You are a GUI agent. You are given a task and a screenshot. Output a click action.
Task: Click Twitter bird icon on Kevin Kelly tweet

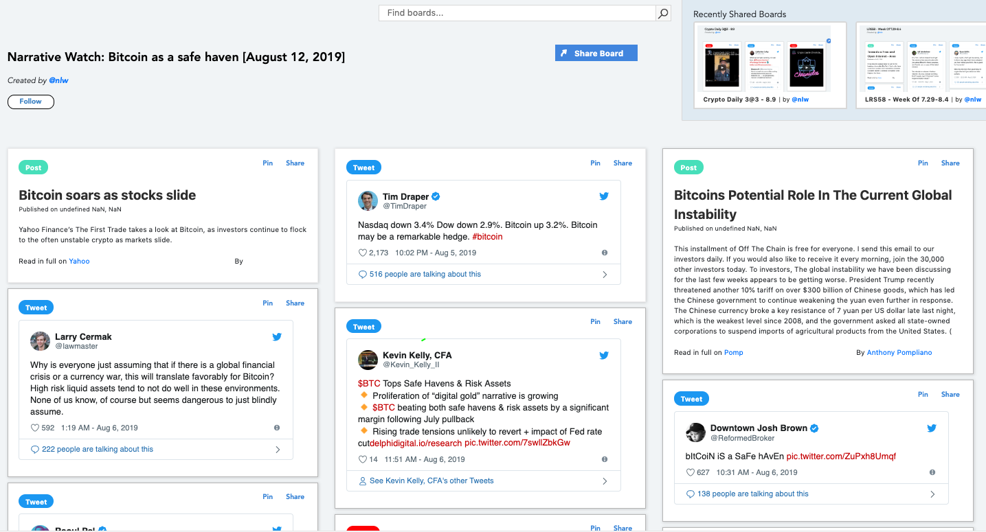click(x=604, y=356)
